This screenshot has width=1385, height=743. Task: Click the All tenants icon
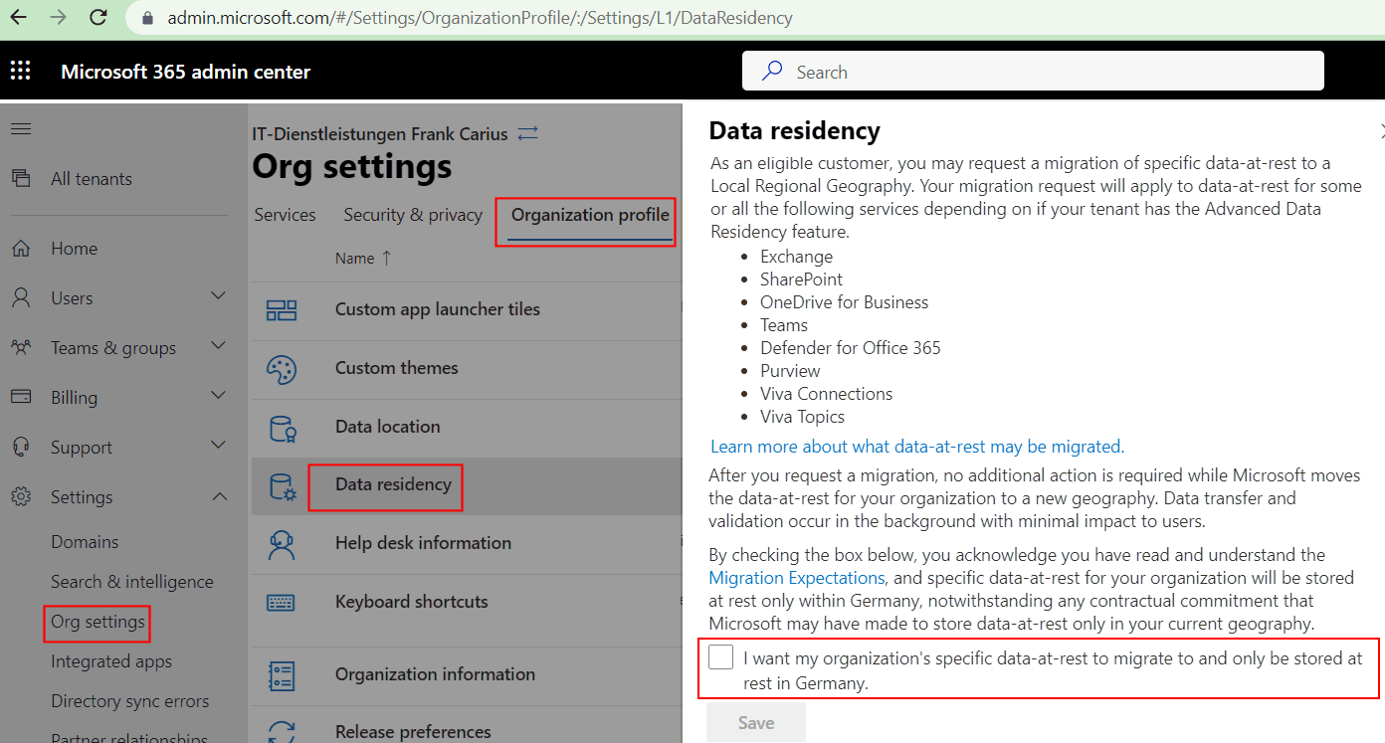pyautogui.click(x=21, y=178)
